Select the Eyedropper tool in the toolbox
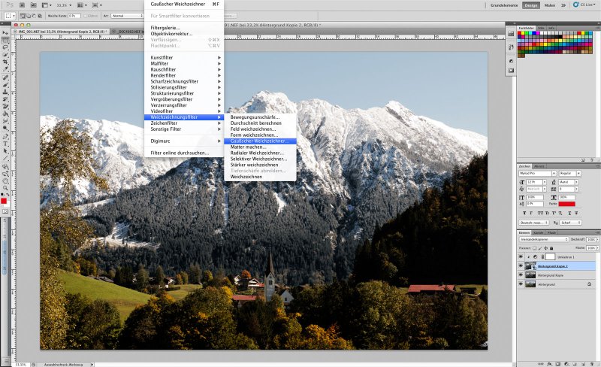The width and height of the screenshot is (601, 367). click(5, 69)
